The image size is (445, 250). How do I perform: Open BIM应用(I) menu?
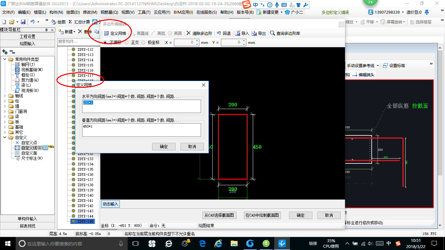click(x=183, y=12)
